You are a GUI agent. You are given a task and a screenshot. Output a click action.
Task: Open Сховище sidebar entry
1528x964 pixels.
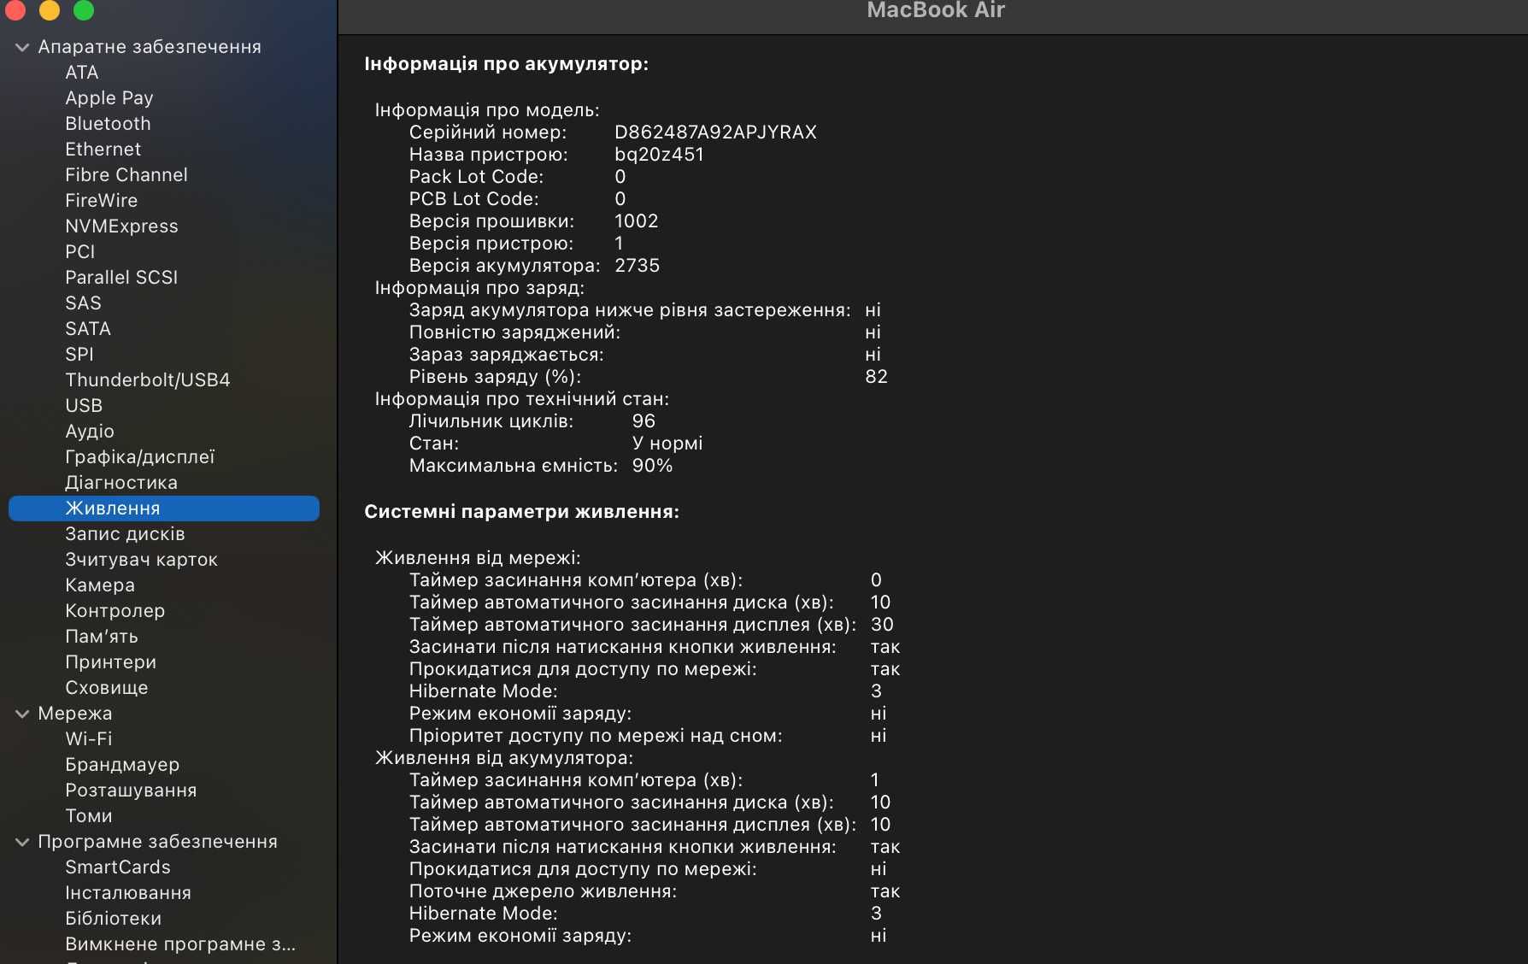(107, 688)
